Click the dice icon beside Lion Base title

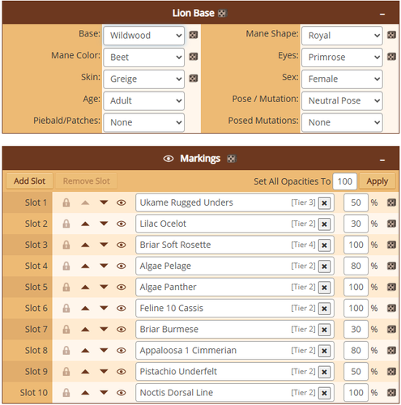(222, 13)
